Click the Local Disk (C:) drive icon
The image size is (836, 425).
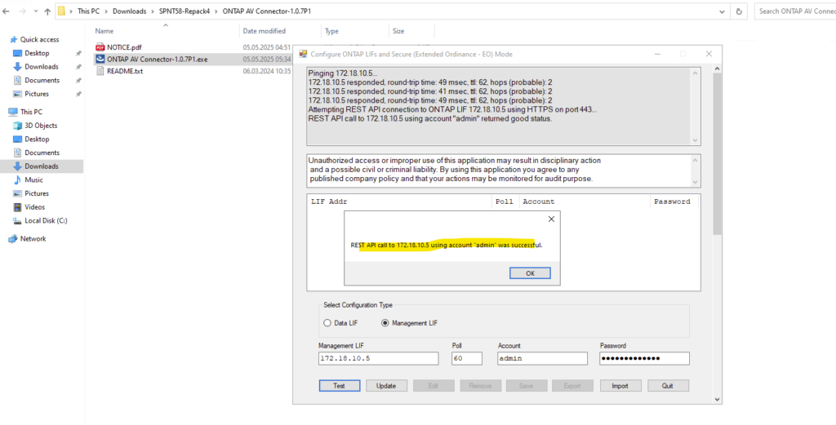point(18,220)
